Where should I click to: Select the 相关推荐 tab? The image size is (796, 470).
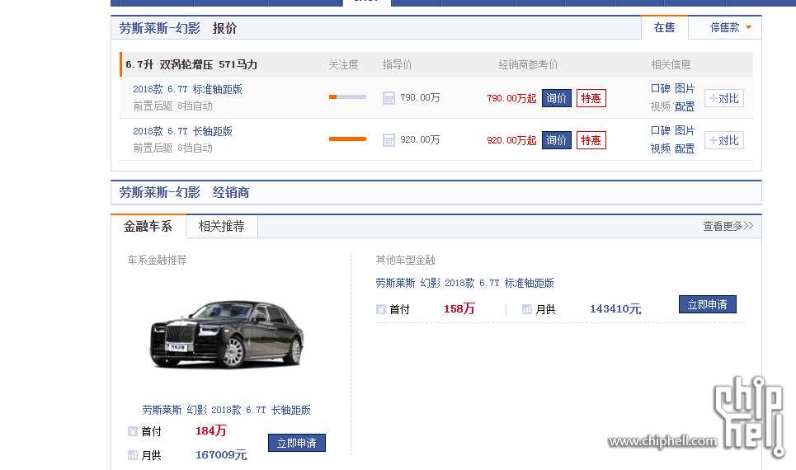[x=221, y=227]
